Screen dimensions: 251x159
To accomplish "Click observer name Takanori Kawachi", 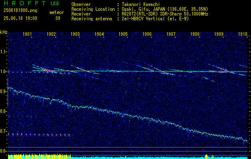I will pos(140,4).
